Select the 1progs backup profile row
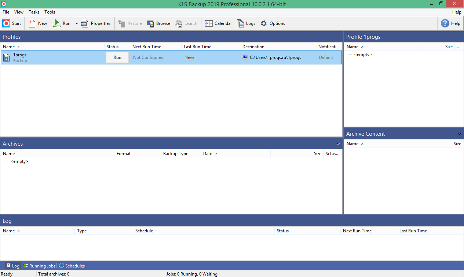464x277 pixels. click(55, 57)
